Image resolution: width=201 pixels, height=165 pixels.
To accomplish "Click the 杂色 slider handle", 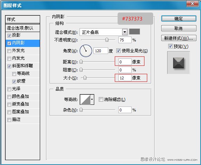I will pos(81,110).
